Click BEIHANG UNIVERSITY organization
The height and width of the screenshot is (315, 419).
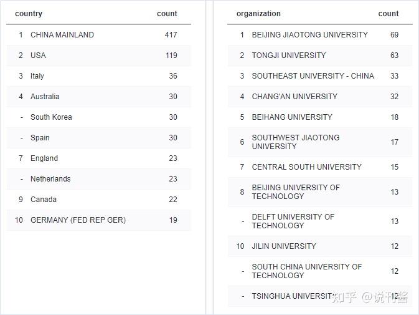pos(292,117)
